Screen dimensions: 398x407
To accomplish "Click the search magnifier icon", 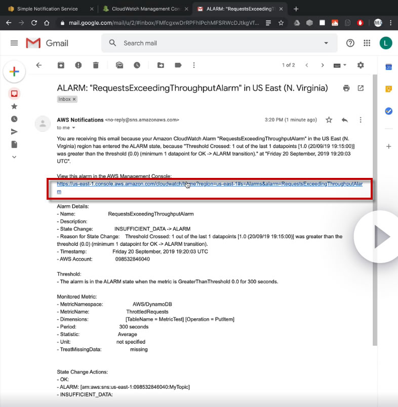I will click(x=112, y=43).
